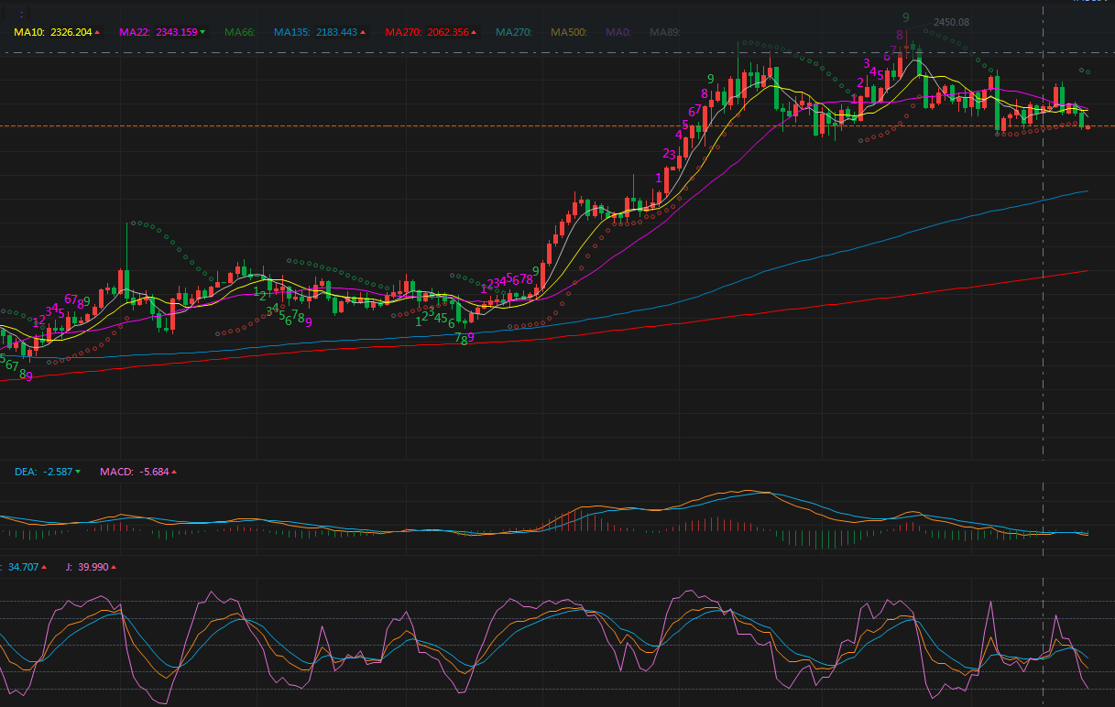Click the DEA label in MACD panel
The image size is (1115, 707).
[26, 472]
